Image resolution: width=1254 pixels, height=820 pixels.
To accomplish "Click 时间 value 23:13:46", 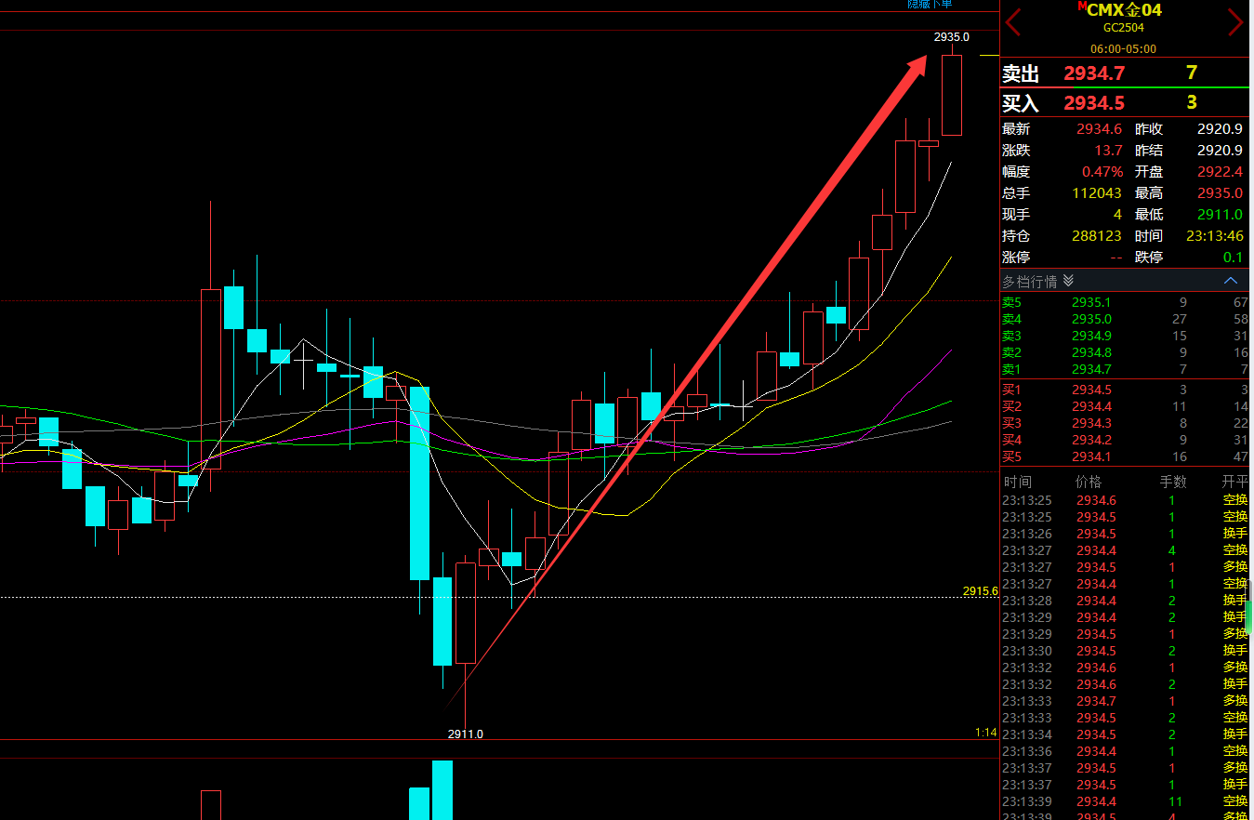I will pyautogui.click(x=1215, y=236).
